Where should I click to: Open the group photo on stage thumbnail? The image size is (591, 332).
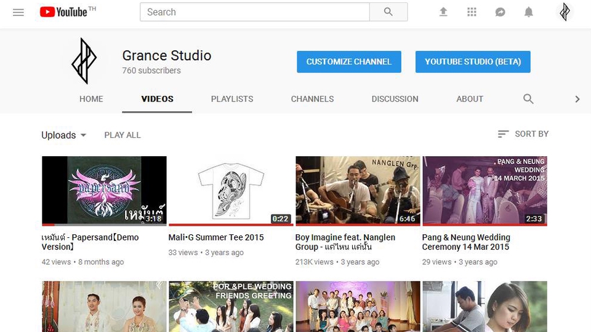[358, 306]
